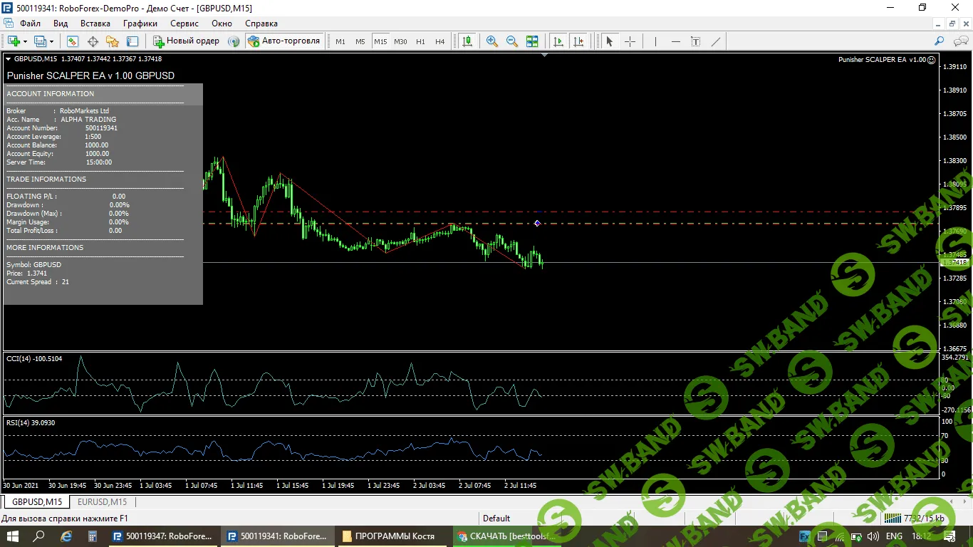The width and height of the screenshot is (973, 547).
Task: Toggle chart auto scroll
Action: point(558,41)
